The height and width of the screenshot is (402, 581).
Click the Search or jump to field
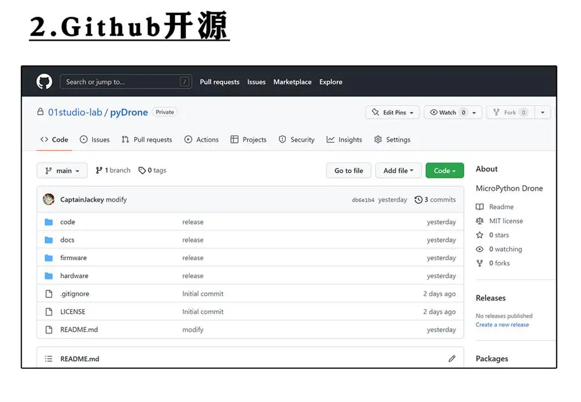126,81
